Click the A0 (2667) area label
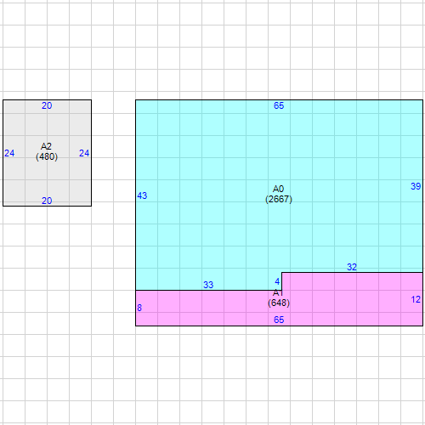This screenshot has height=425, width=425. [x=279, y=194]
